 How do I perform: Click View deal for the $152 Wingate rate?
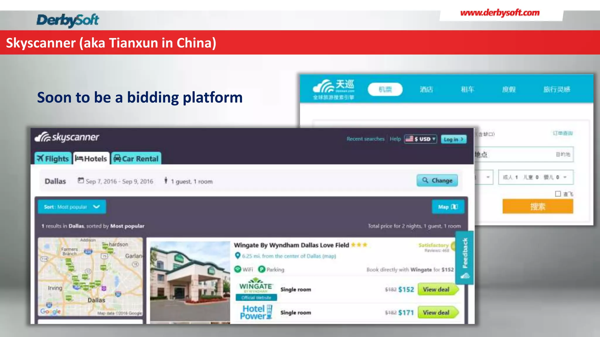[x=437, y=289]
